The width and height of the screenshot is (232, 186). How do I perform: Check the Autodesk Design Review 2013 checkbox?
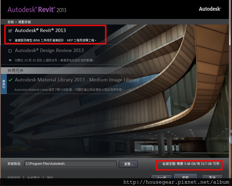pos(10,51)
